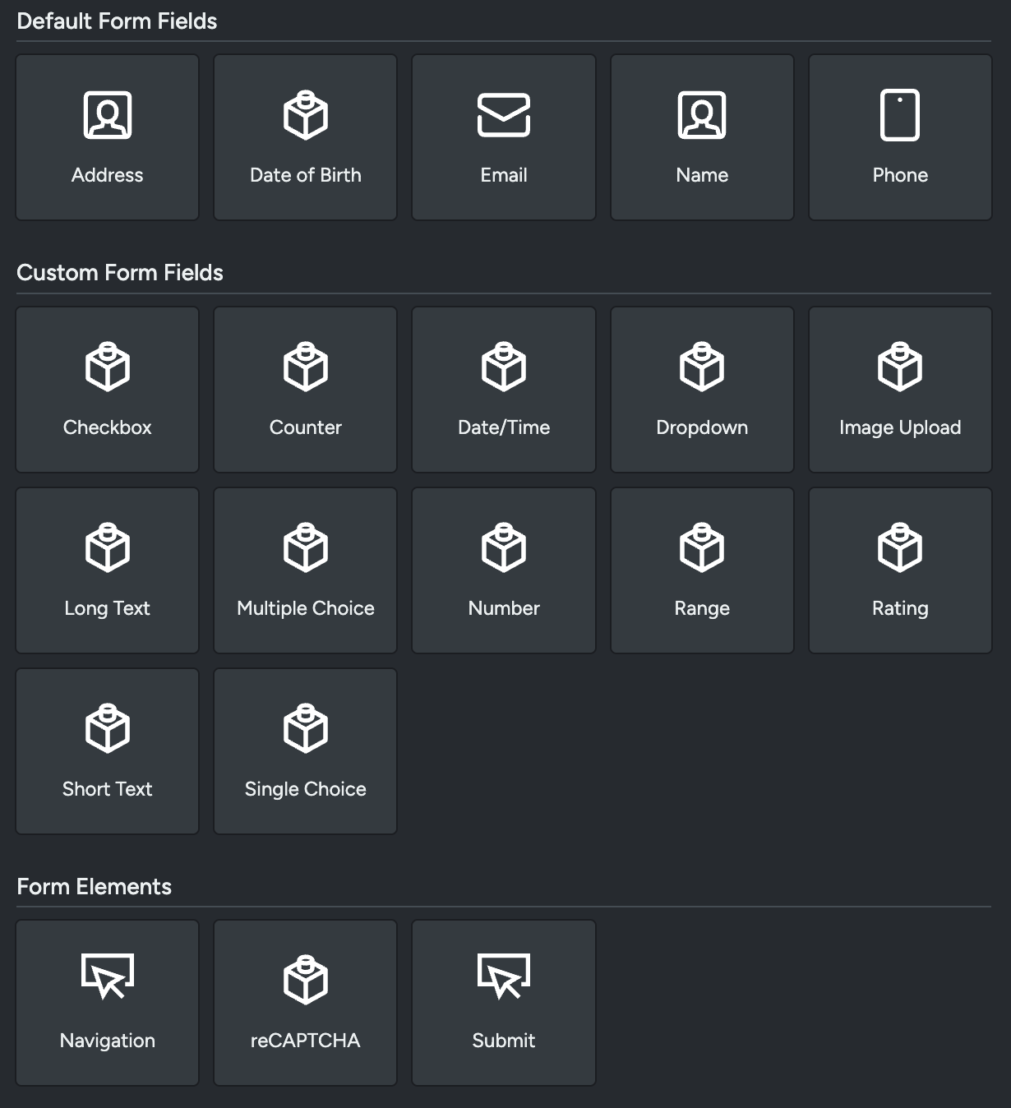This screenshot has height=1108, width=1011.
Task: Insert the Rating field
Action: tap(900, 570)
